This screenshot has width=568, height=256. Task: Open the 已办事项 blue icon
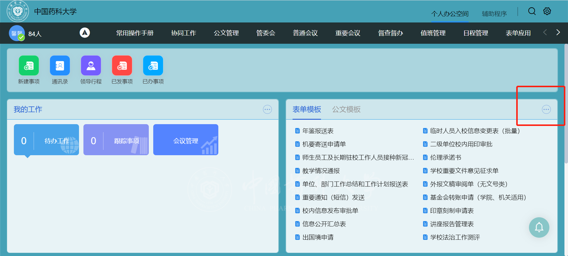coord(153,66)
